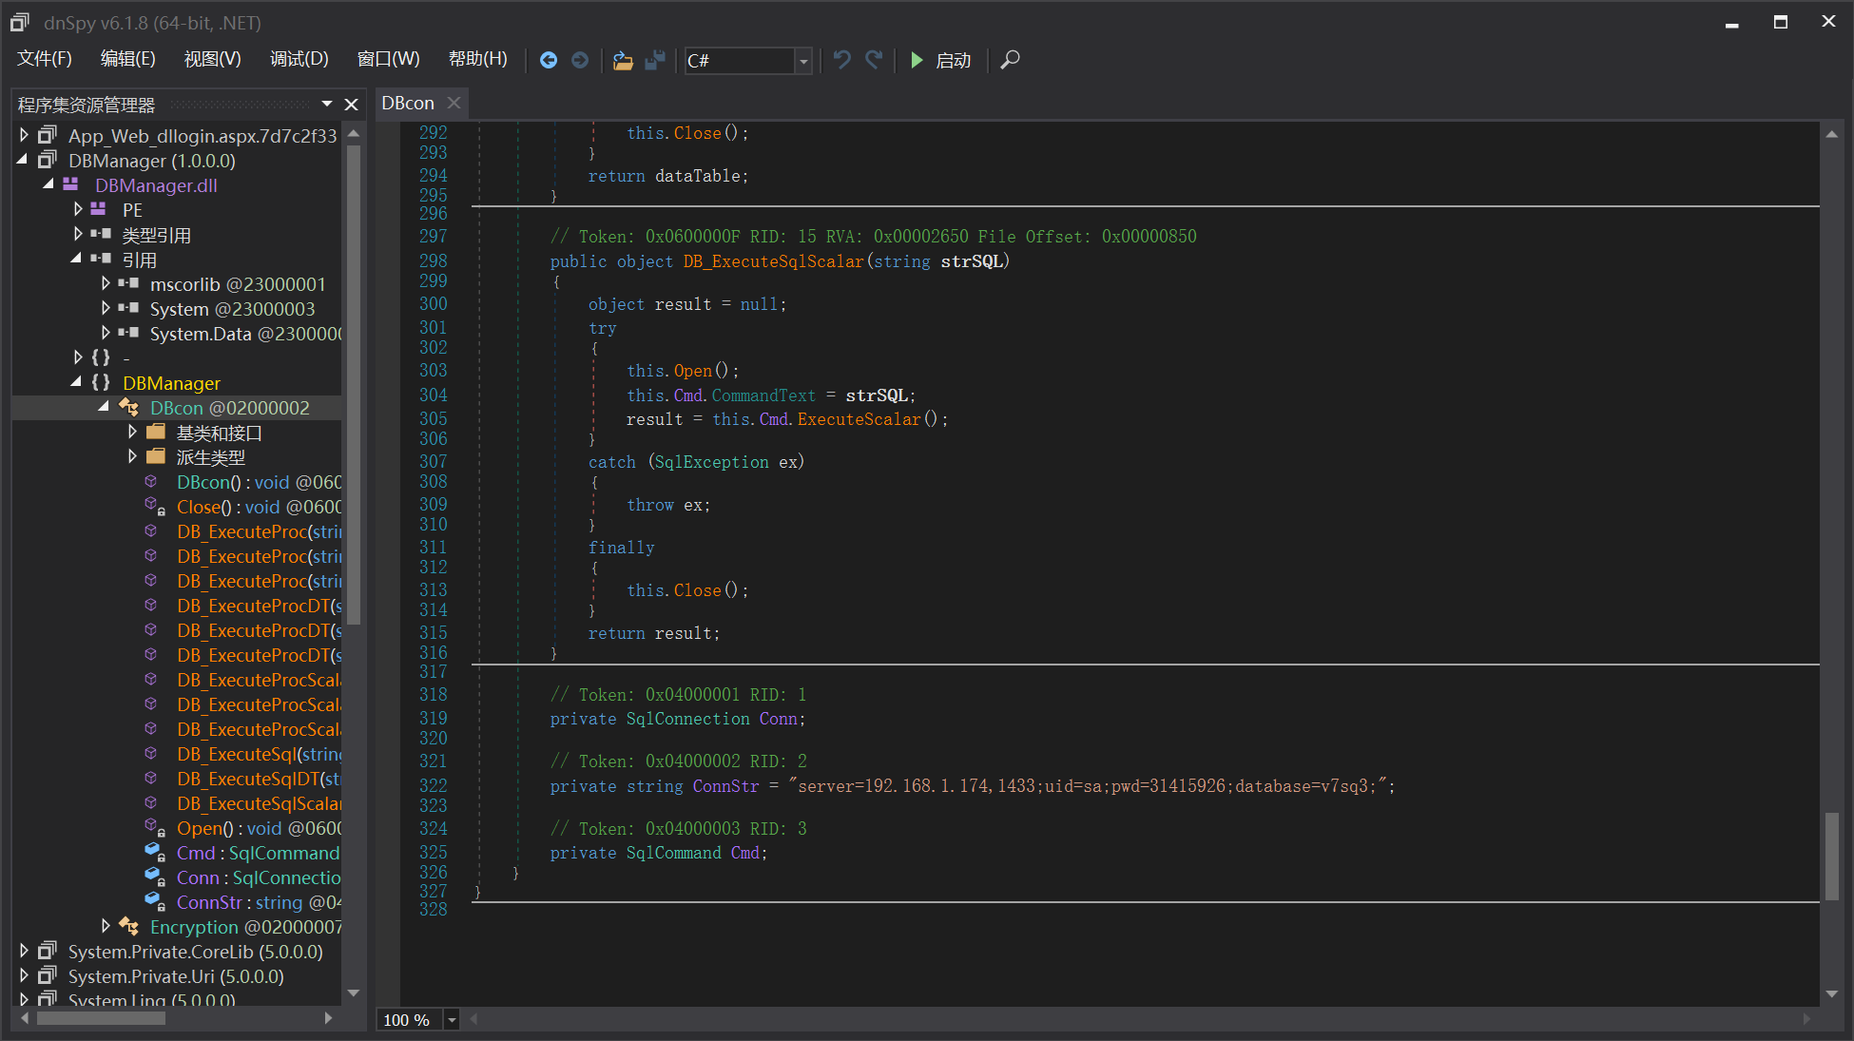Open the 100 % zoom dropdown
The image size is (1854, 1041).
coord(452,1020)
